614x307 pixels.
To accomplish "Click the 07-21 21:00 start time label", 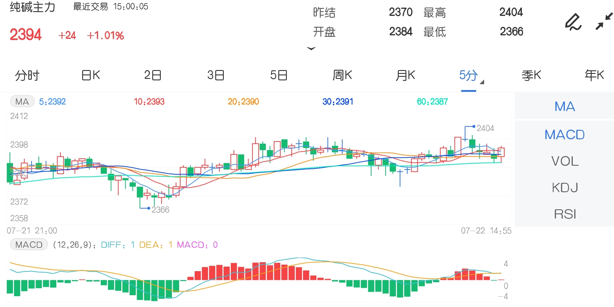I will 32,230.
